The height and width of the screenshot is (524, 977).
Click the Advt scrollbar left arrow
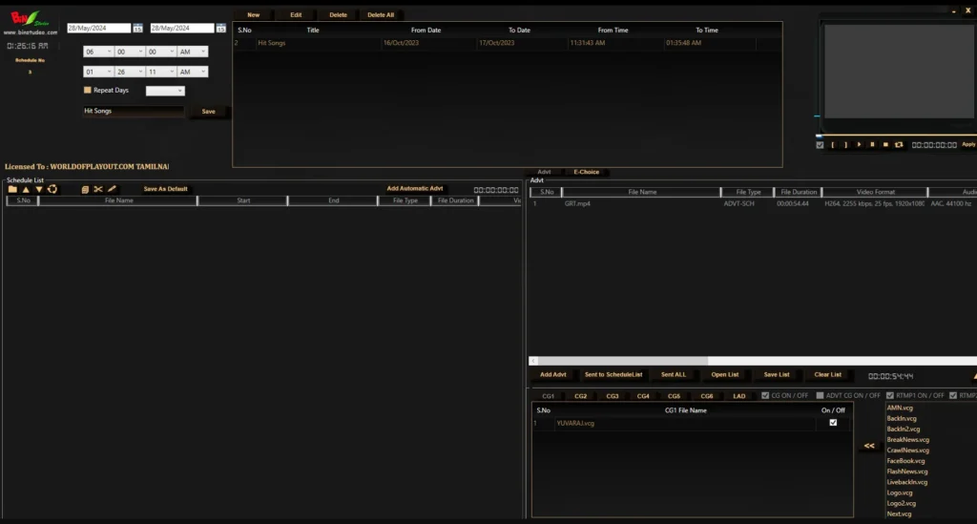click(x=532, y=361)
